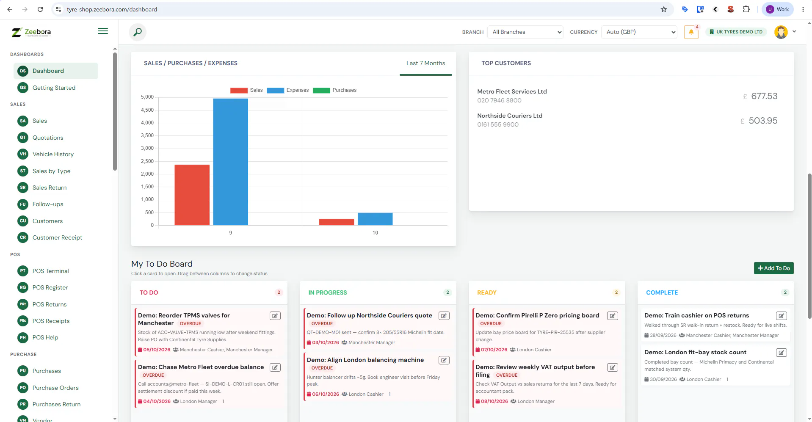Viewport: 812px width, 422px height.
Task: Open the Currency dropdown showing Auto (GBP)
Action: pyautogui.click(x=639, y=32)
